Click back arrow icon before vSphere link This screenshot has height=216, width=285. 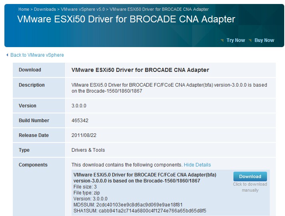[7, 55]
